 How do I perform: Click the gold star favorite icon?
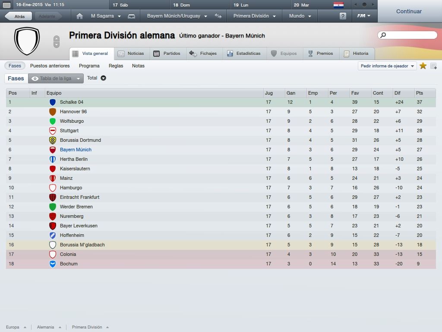click(423, 66)
